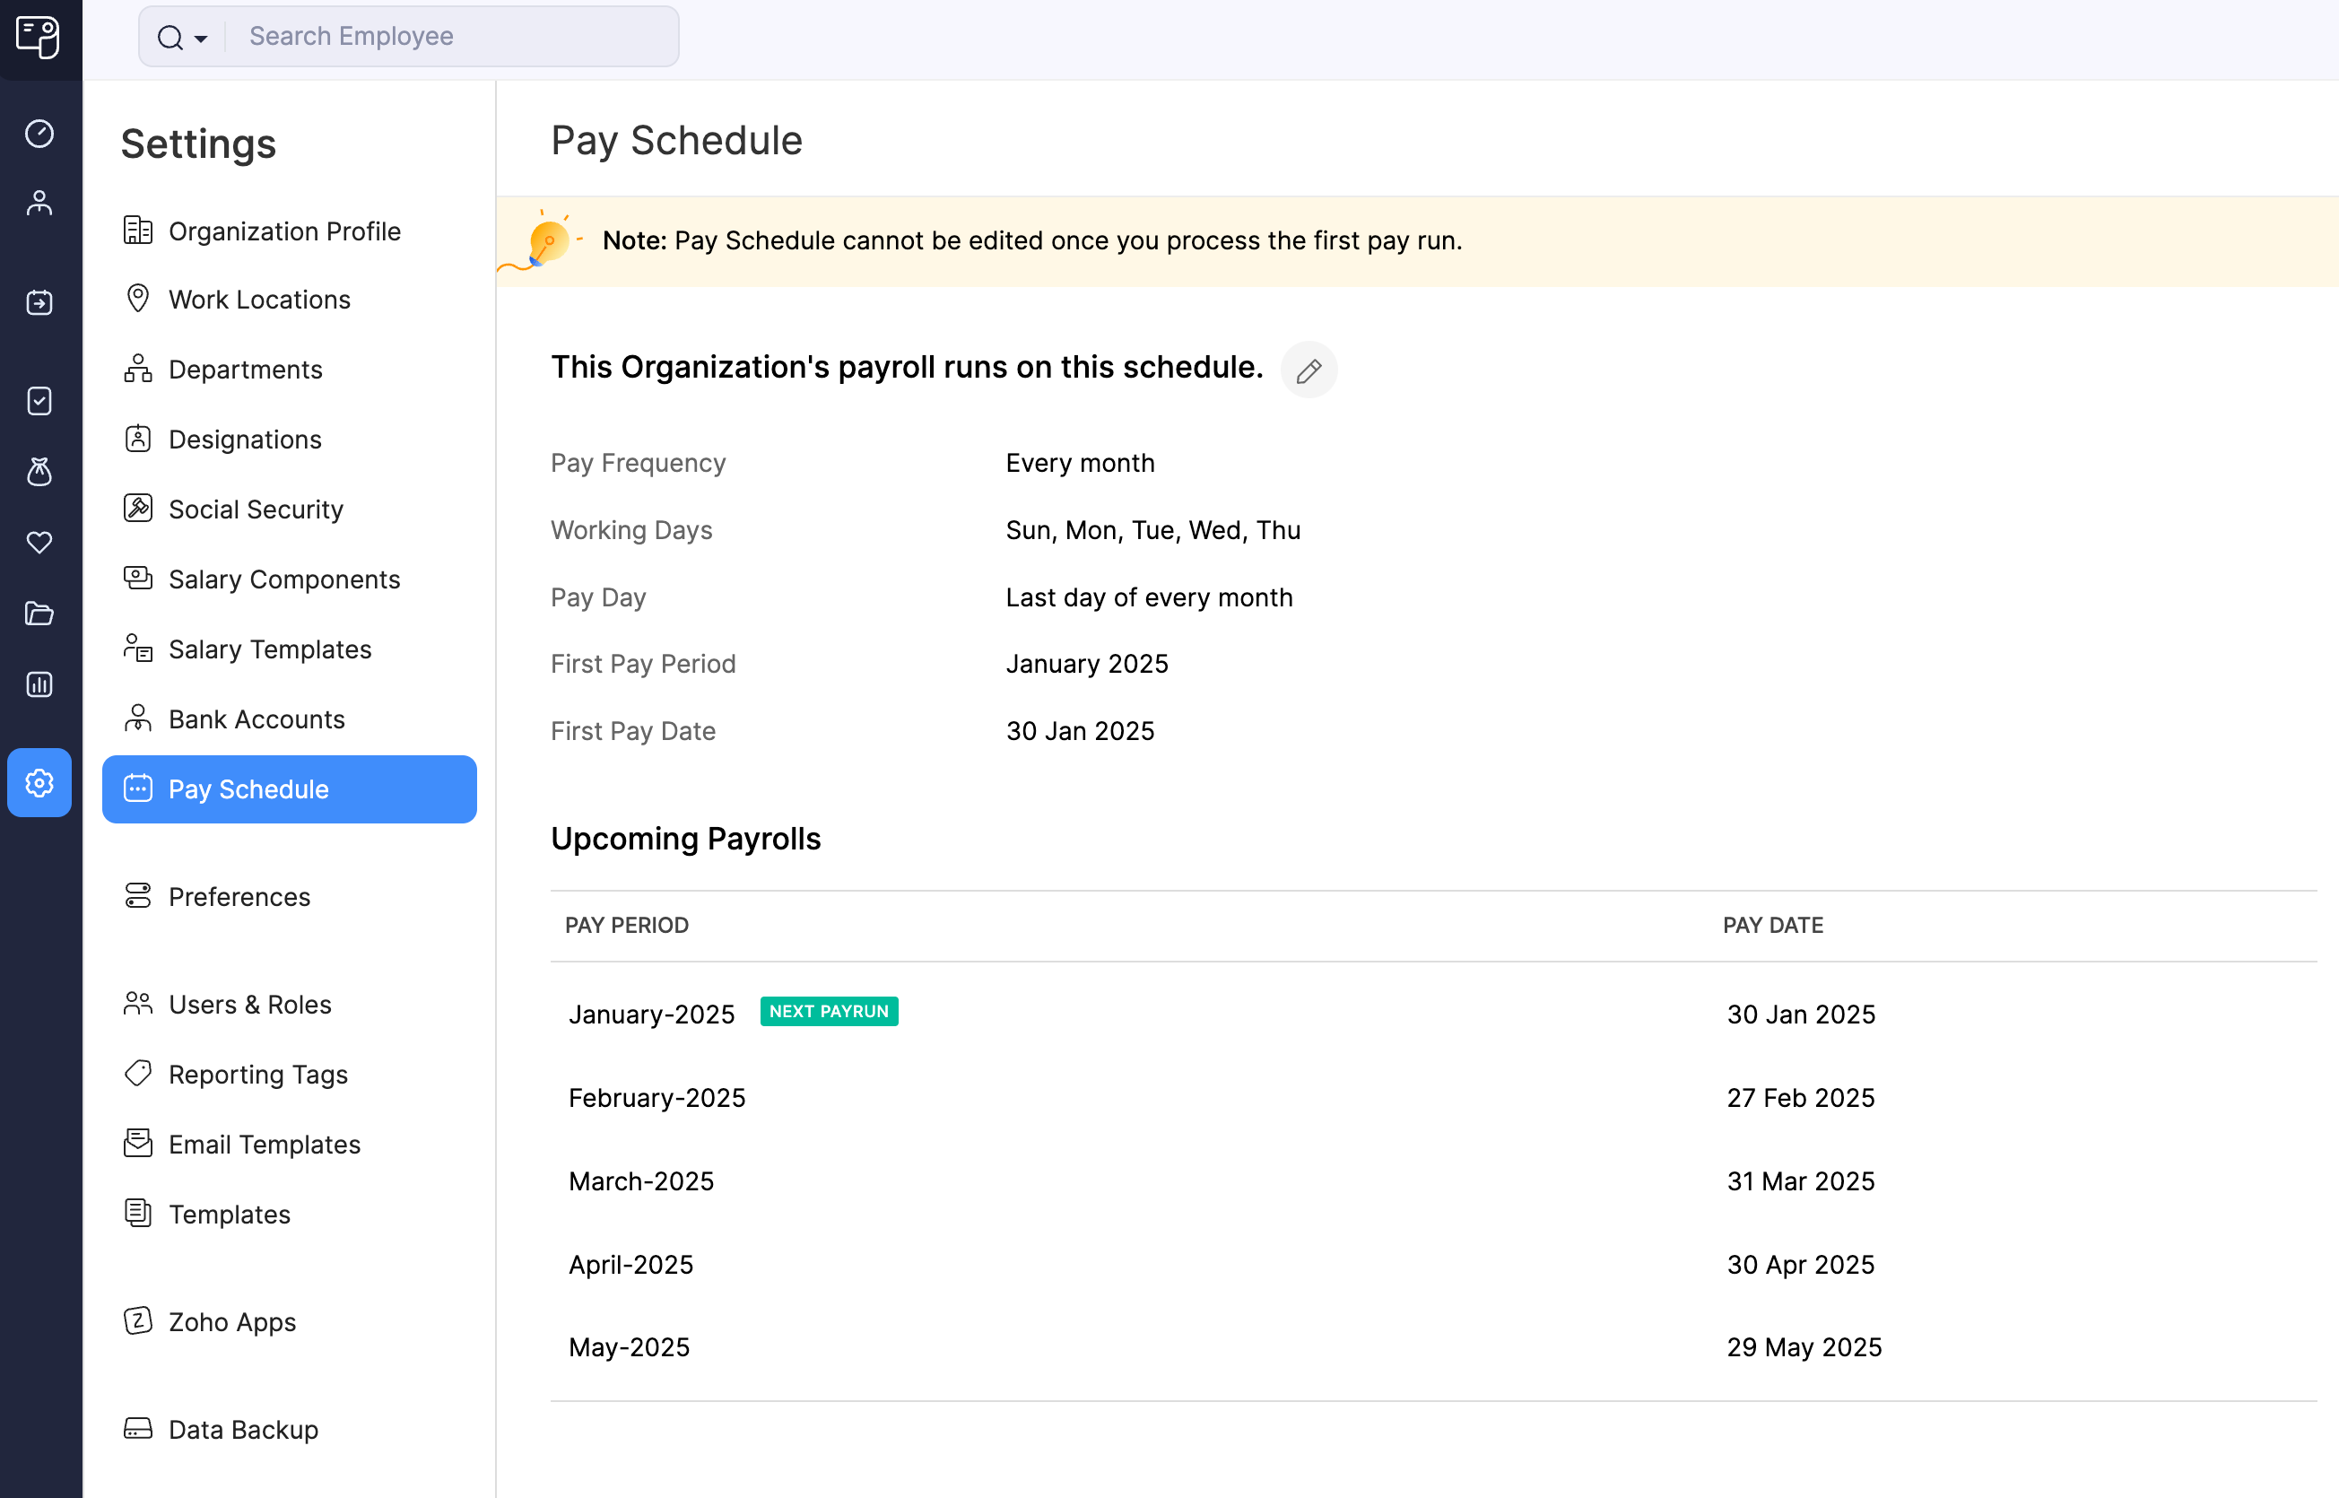Select the Employees icon in the sidebar

(x=39, y=201)
